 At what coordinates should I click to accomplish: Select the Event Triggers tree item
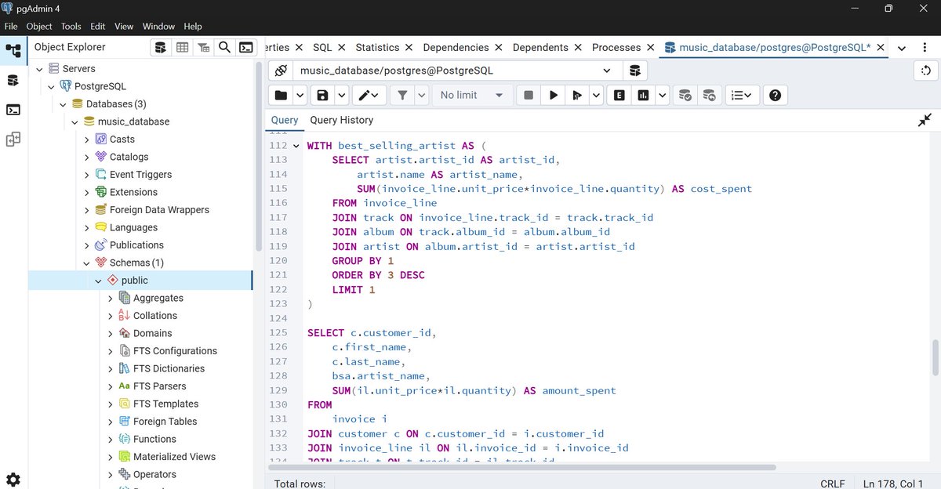pos(140,175)
